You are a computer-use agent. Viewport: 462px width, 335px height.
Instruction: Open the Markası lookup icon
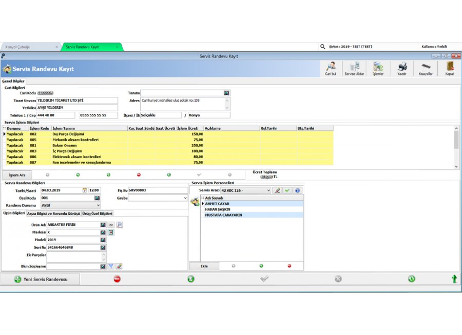click(103, 232)
